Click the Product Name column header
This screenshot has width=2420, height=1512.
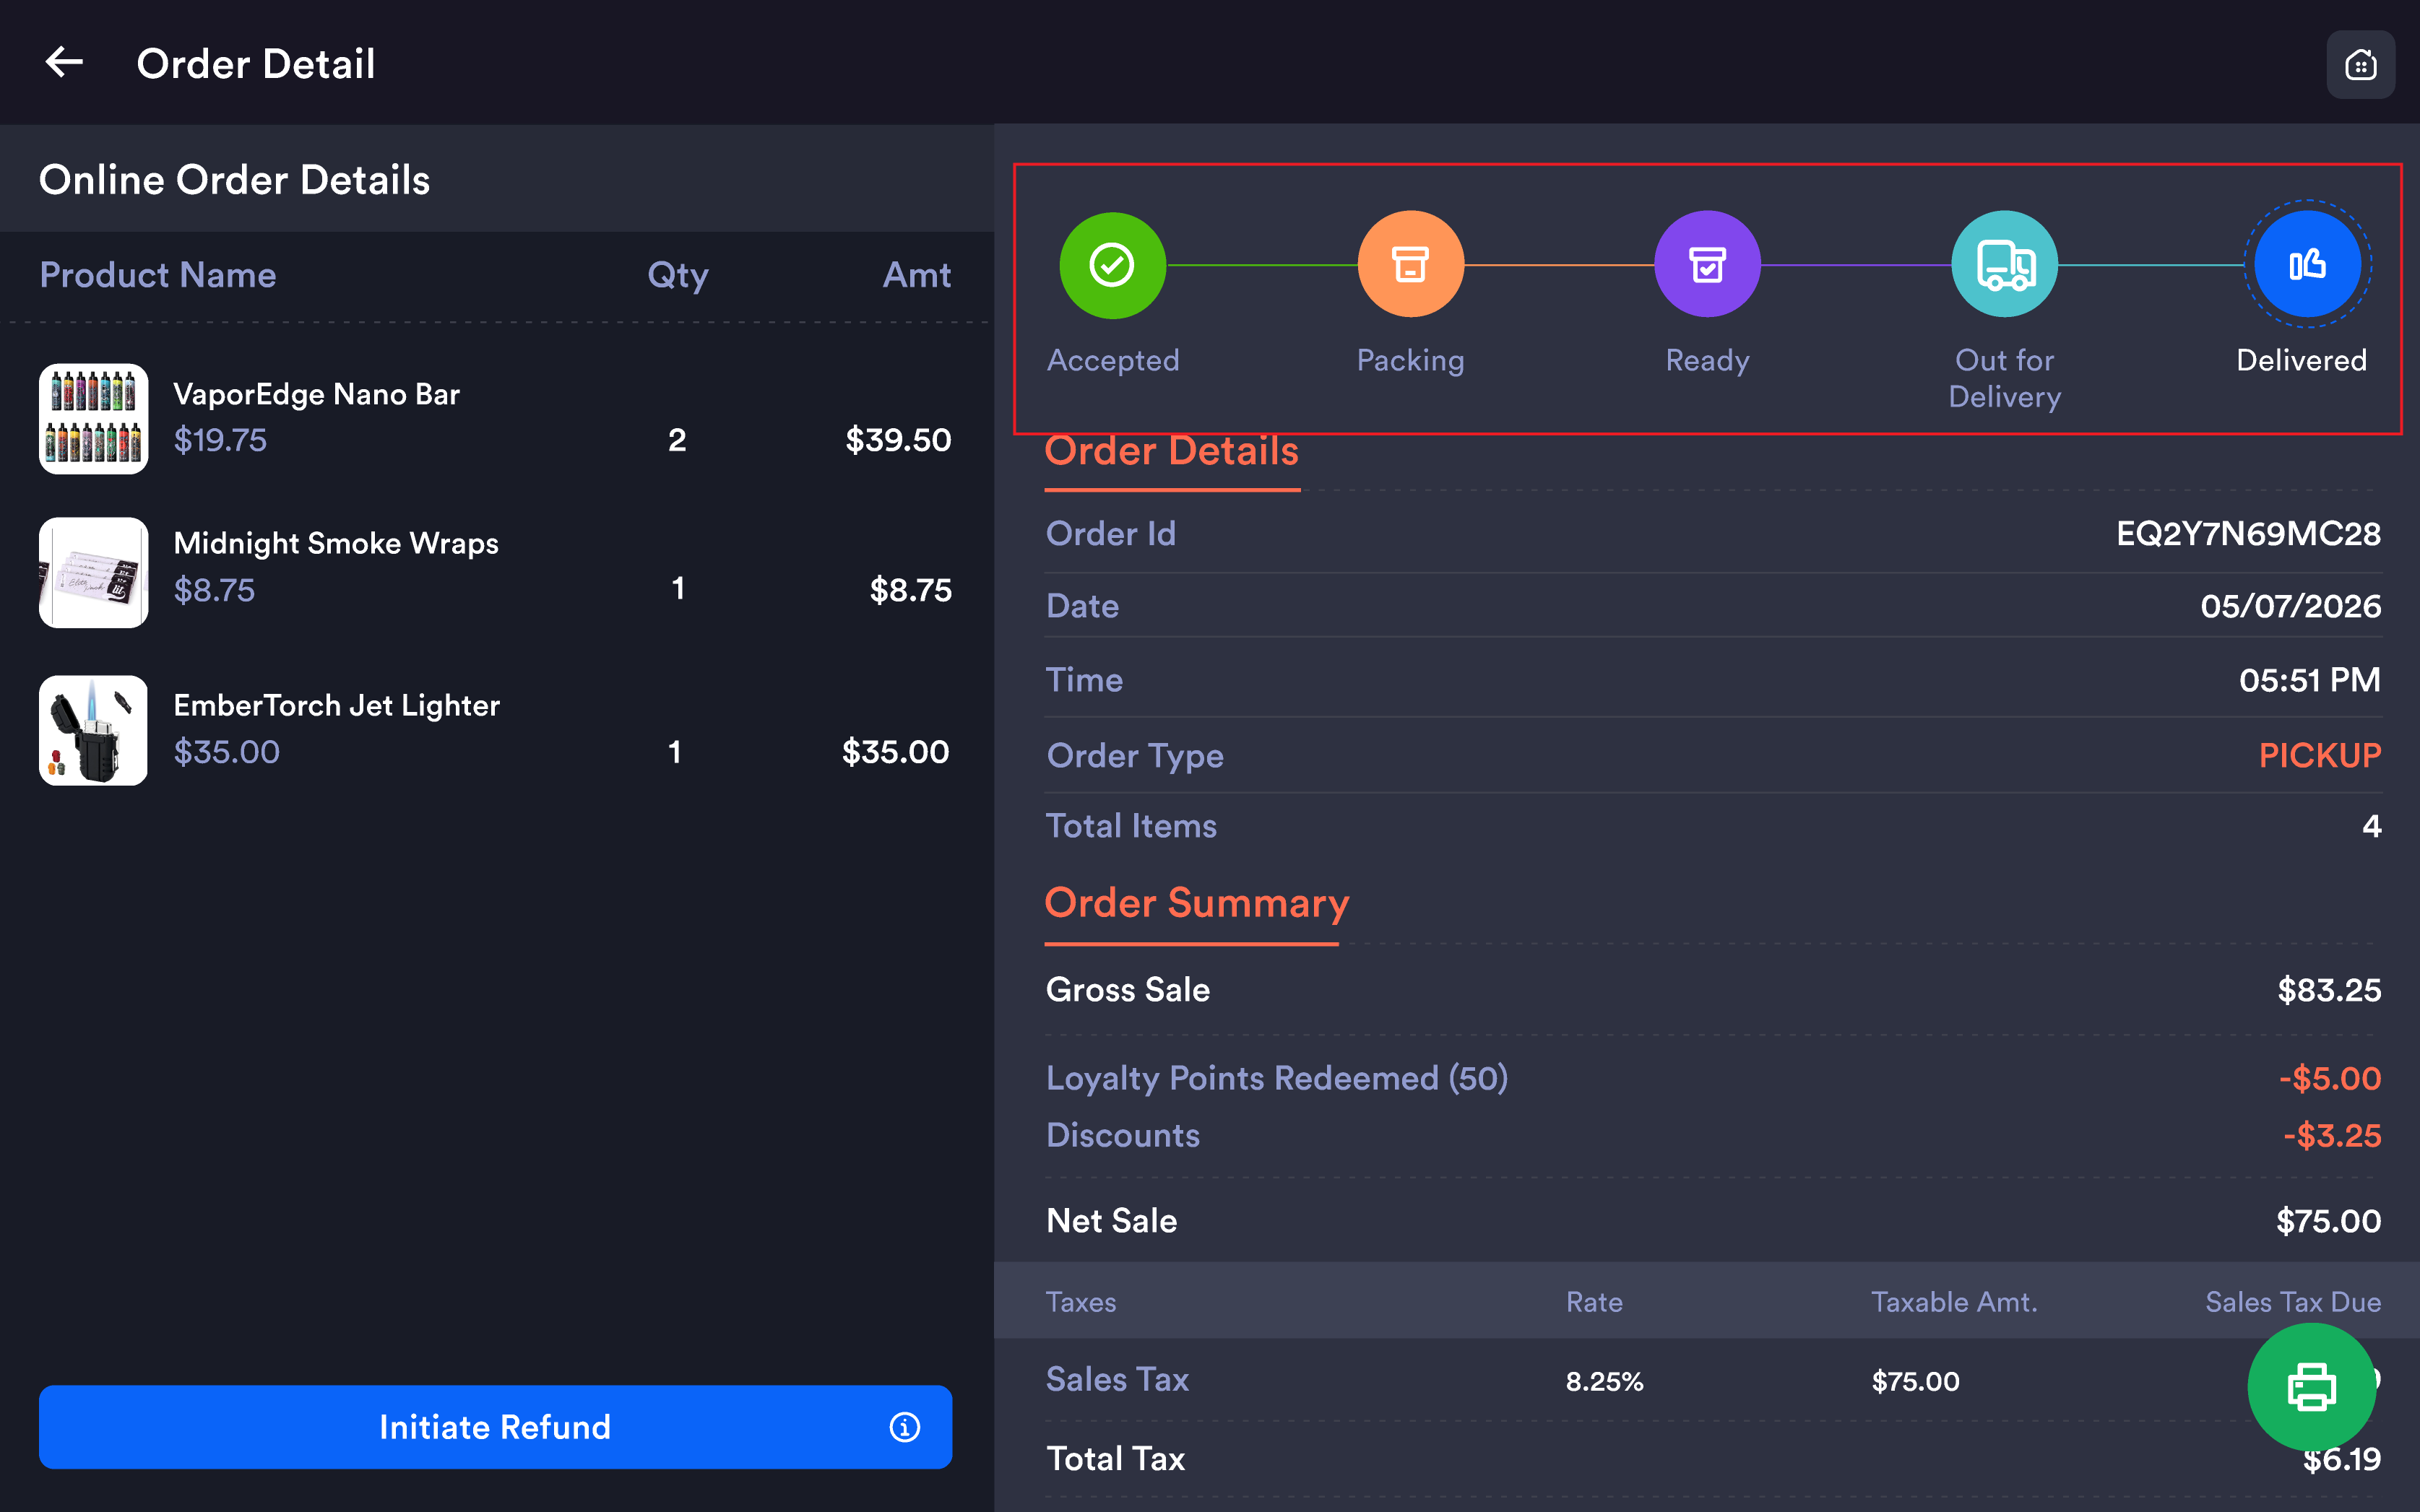point(158,275)
